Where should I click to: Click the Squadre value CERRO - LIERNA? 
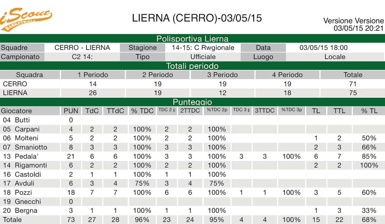coord(82,48)
